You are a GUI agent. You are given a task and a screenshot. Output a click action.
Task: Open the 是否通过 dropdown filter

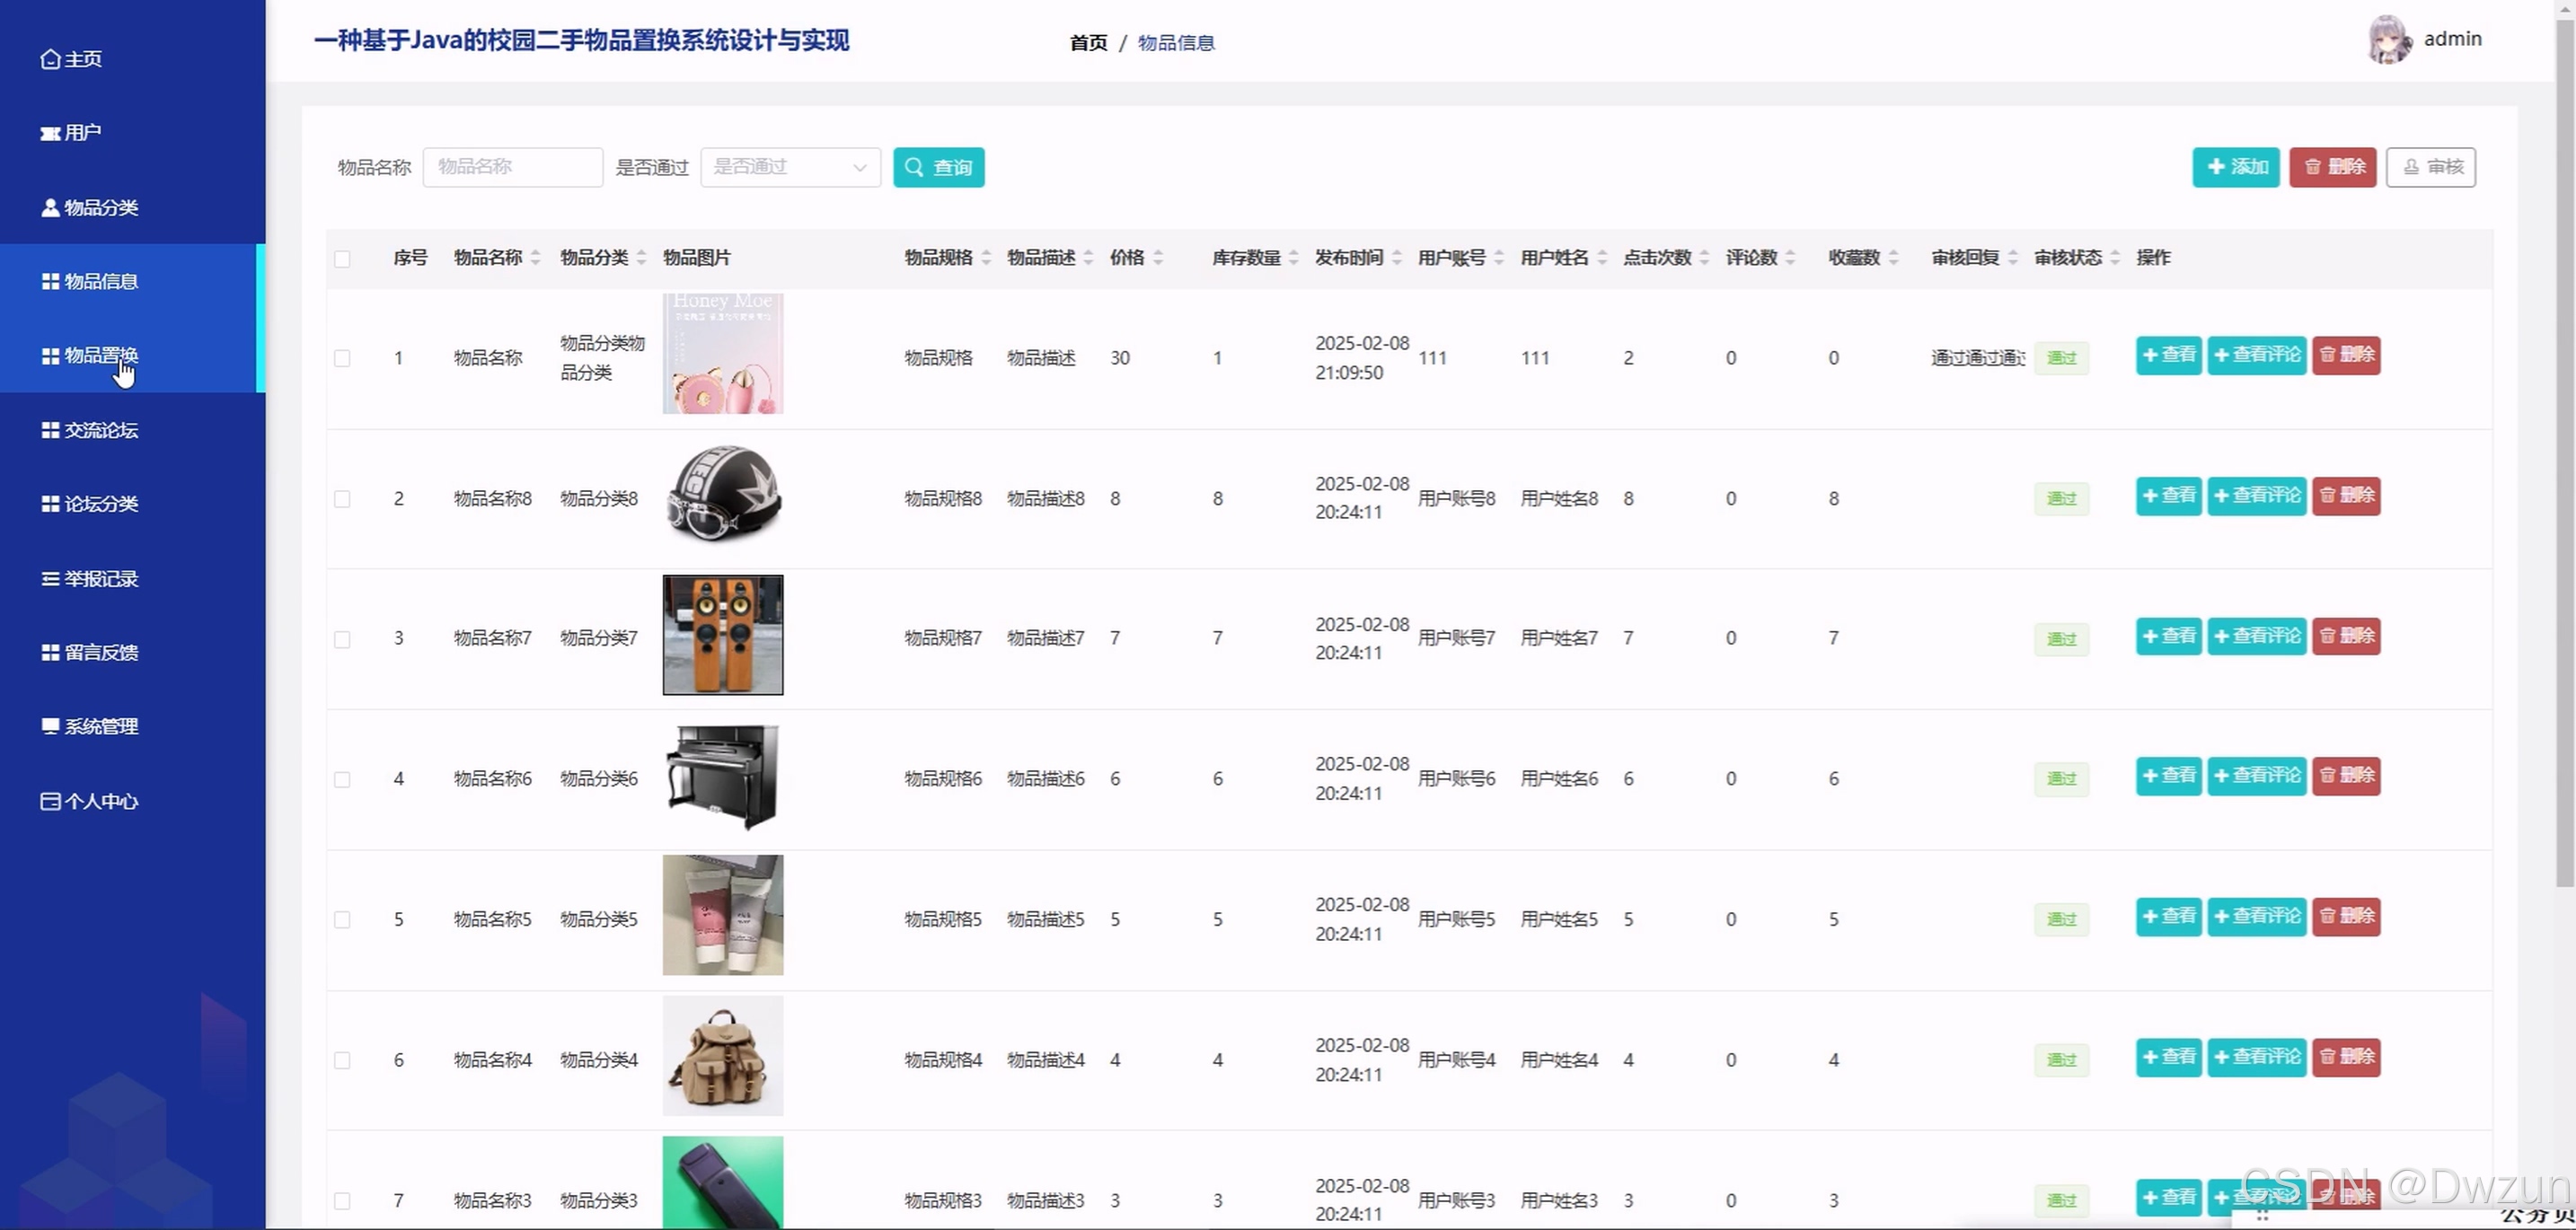pyautogui.click(x=790, y=167)
